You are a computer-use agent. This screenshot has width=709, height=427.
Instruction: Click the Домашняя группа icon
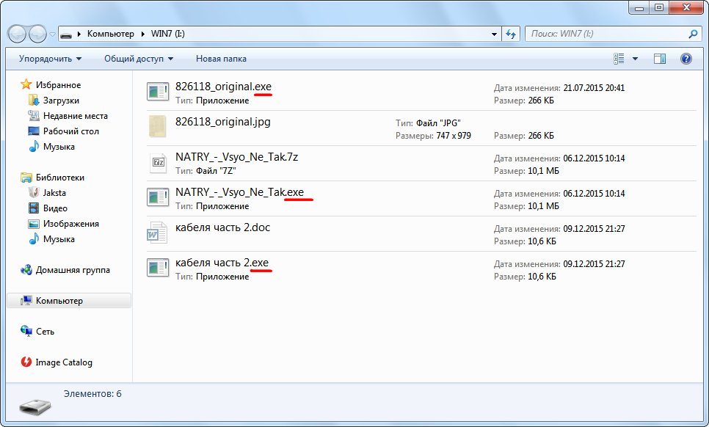pos(26,270)
